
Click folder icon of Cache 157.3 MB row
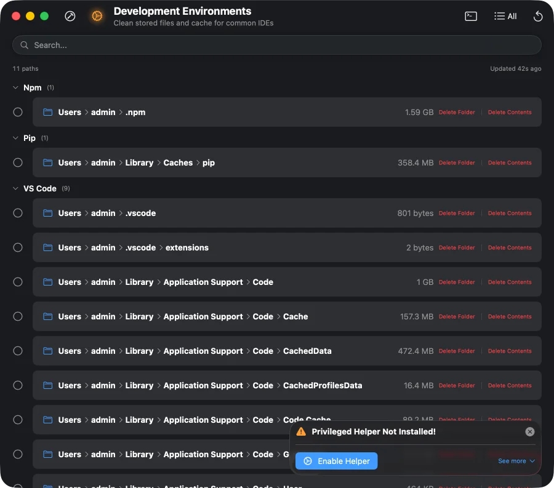coord(47,316)
